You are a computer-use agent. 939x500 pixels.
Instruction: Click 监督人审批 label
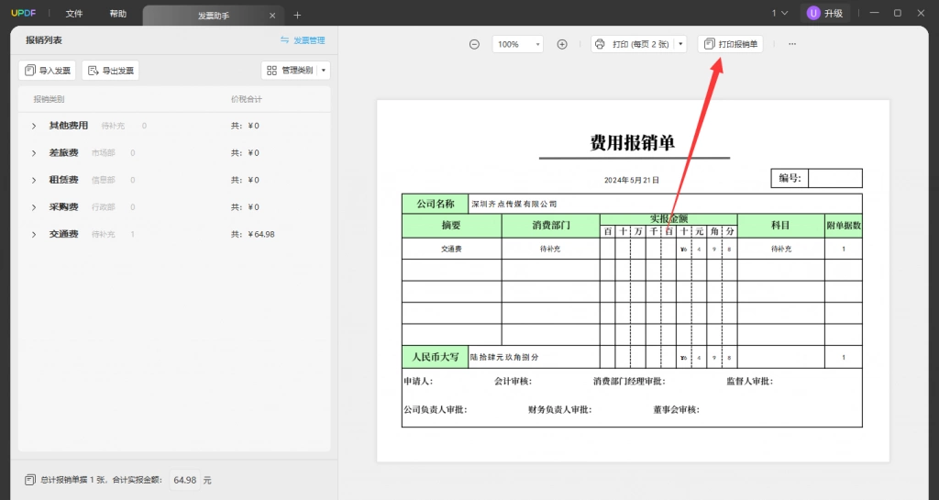point(750,382)
